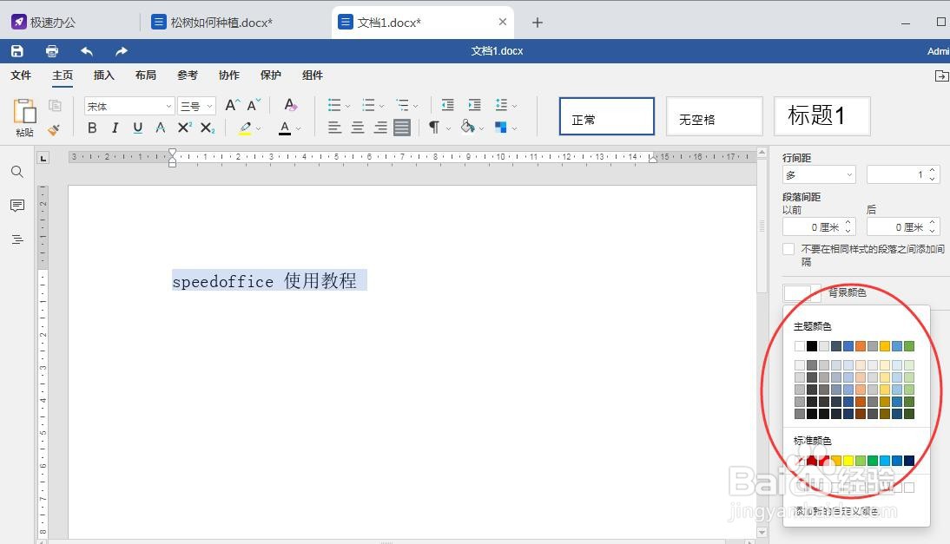Screen dimensions: 950x544
Task: Click the increase indent icon
Action: [x=474, y=105]
